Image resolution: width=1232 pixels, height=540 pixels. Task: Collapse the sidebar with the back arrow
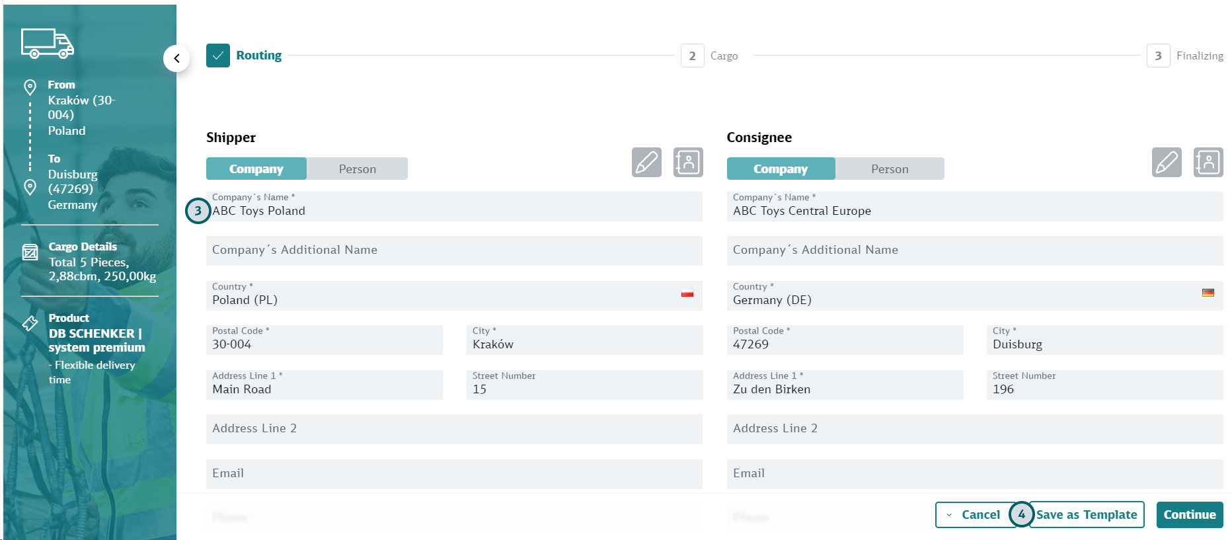click(x=176, y=59)
